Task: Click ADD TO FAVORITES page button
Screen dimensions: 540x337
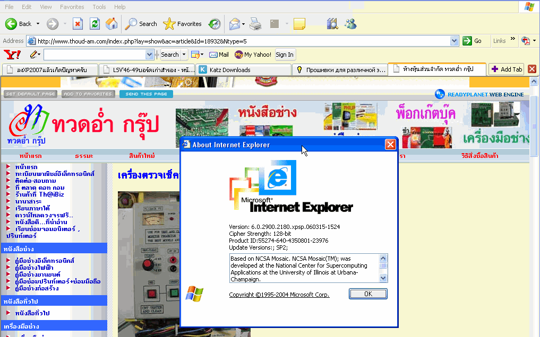Action: [88, 94]
